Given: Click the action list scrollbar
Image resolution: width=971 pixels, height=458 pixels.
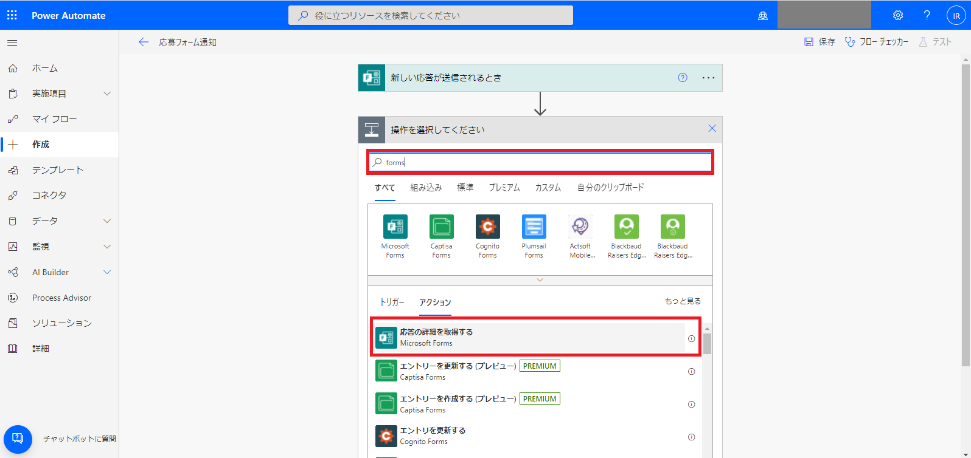Looking at the screenshot, I should click(707, 343).
